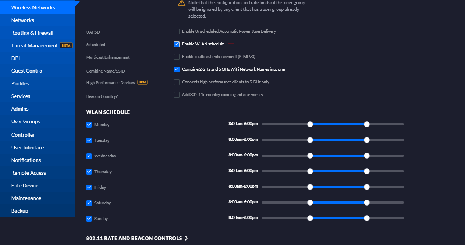Go to Routing & Firewall settings
This screenshot has height=245, width=465.
32,33
